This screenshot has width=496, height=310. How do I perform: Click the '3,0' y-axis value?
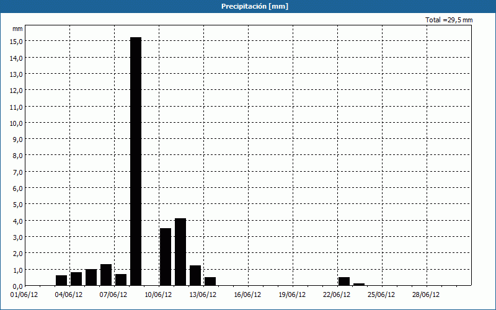17,237
